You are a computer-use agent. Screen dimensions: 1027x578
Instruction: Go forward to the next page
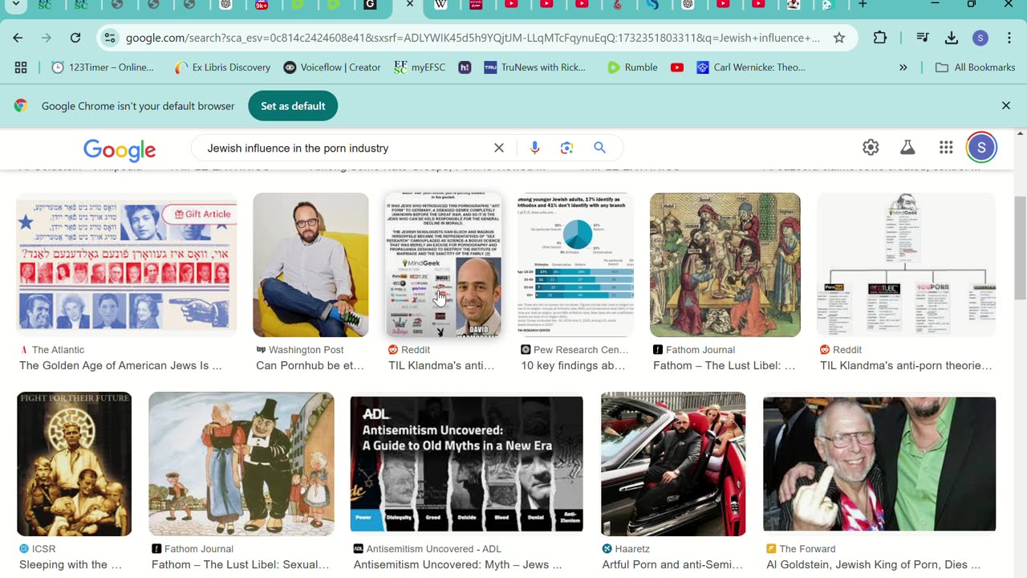click(x=47, y=38)
